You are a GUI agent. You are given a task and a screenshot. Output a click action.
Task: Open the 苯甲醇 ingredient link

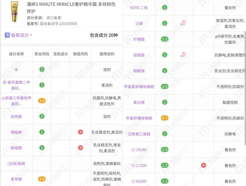click(x=16, y=179)
